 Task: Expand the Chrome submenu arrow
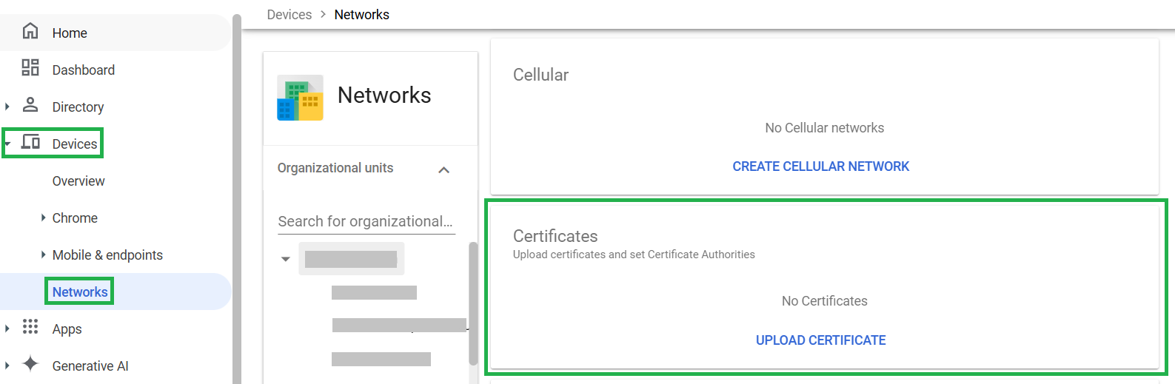(43, 218)
